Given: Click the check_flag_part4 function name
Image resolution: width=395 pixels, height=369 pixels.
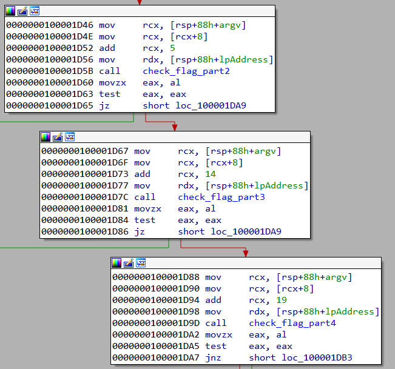Looking at the screenshot, I should [x=292, y=323].
